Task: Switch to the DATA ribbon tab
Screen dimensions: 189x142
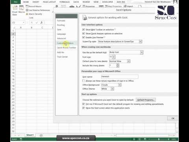Action: 76,2
